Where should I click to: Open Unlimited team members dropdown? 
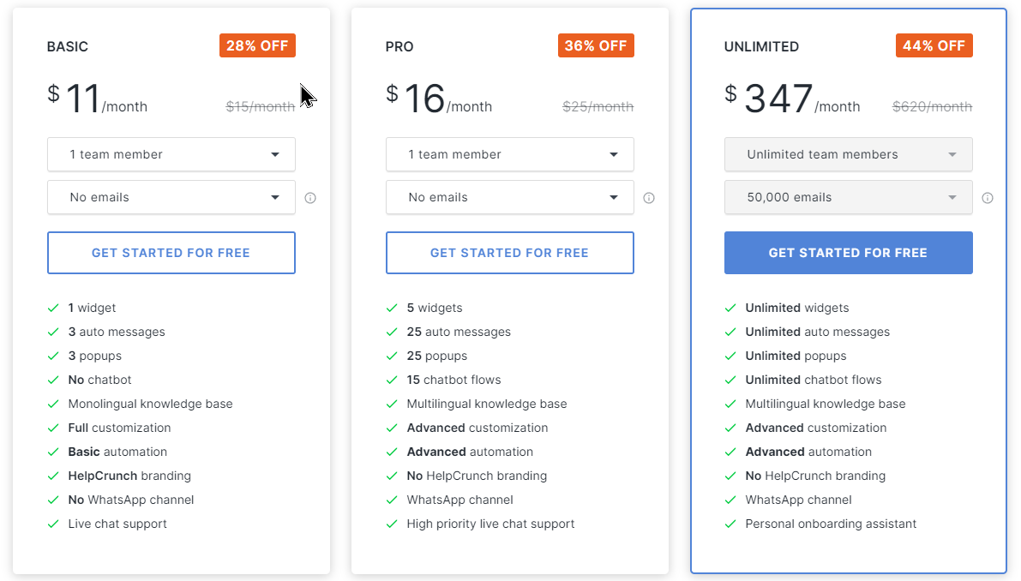coord(849,154)
